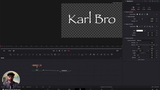The image size is (160, 90).
Task: Click the brush Size value field 0.048
Action: point(152,19)
